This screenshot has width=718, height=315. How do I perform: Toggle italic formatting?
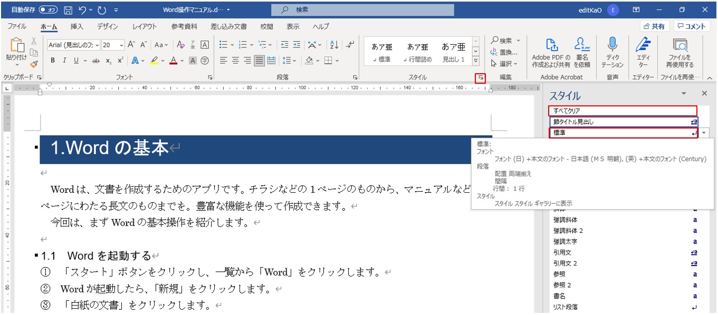(x=64, y=60)
